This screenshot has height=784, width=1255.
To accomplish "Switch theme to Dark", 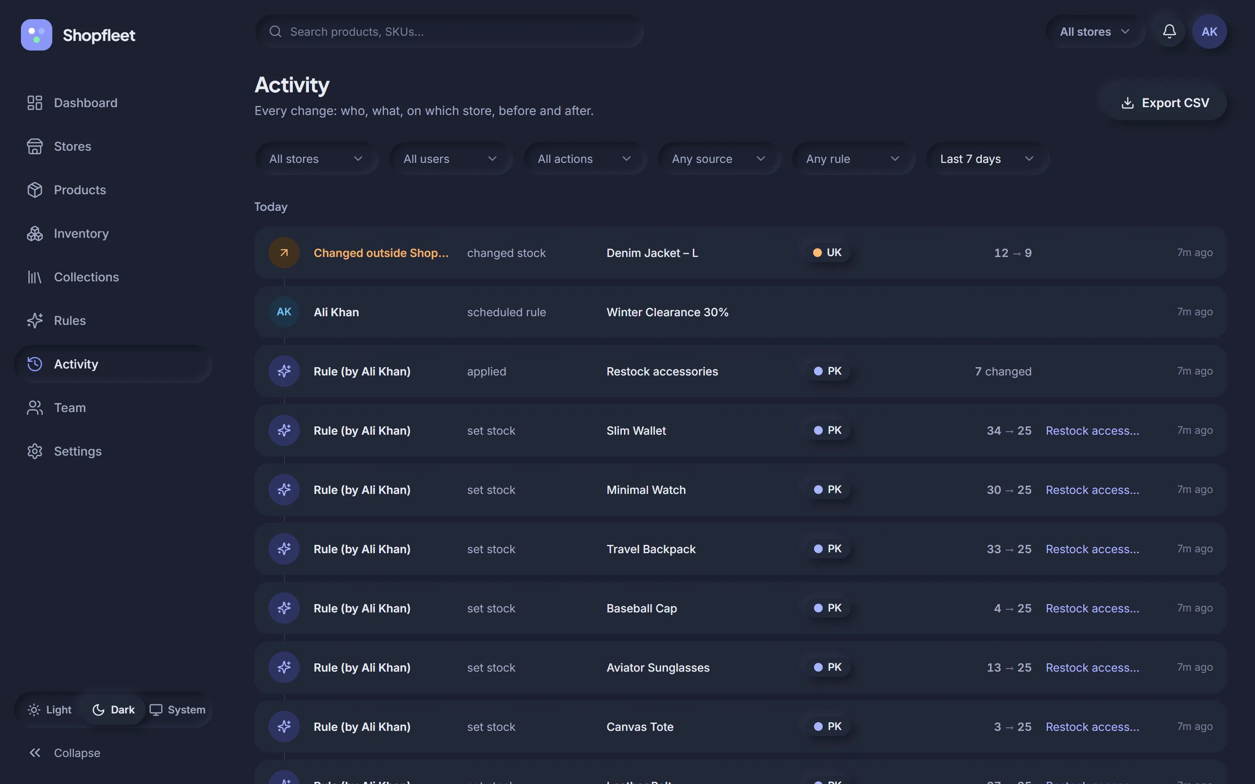I will click(114, 710).
